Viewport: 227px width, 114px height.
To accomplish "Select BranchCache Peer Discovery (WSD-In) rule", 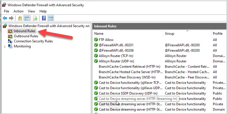I will click(127, 77).
